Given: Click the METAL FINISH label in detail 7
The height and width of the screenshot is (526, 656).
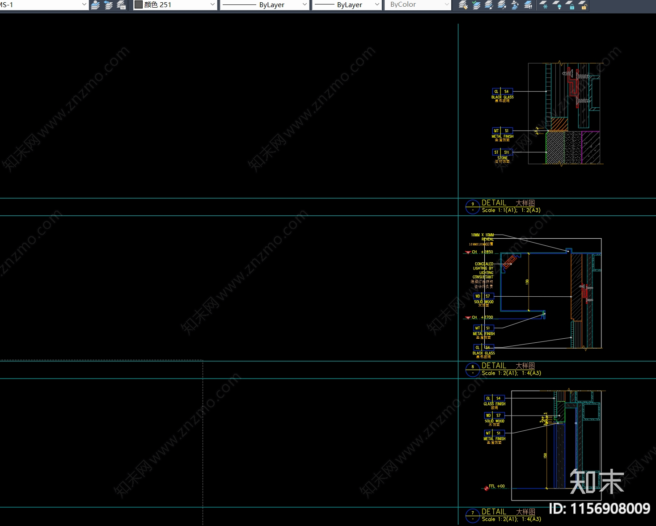Looking at the screenshot, I should 495,439.
